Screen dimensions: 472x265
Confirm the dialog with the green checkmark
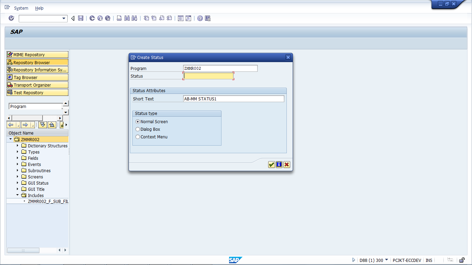point(271,165)
